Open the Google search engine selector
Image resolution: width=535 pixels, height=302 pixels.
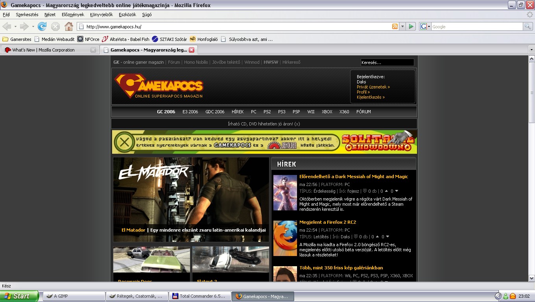coord(425,26)
